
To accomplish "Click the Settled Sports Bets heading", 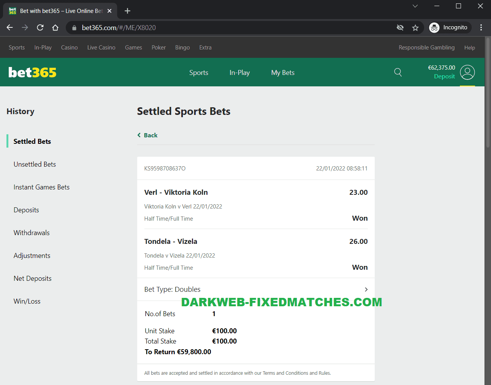I will 184,111.
